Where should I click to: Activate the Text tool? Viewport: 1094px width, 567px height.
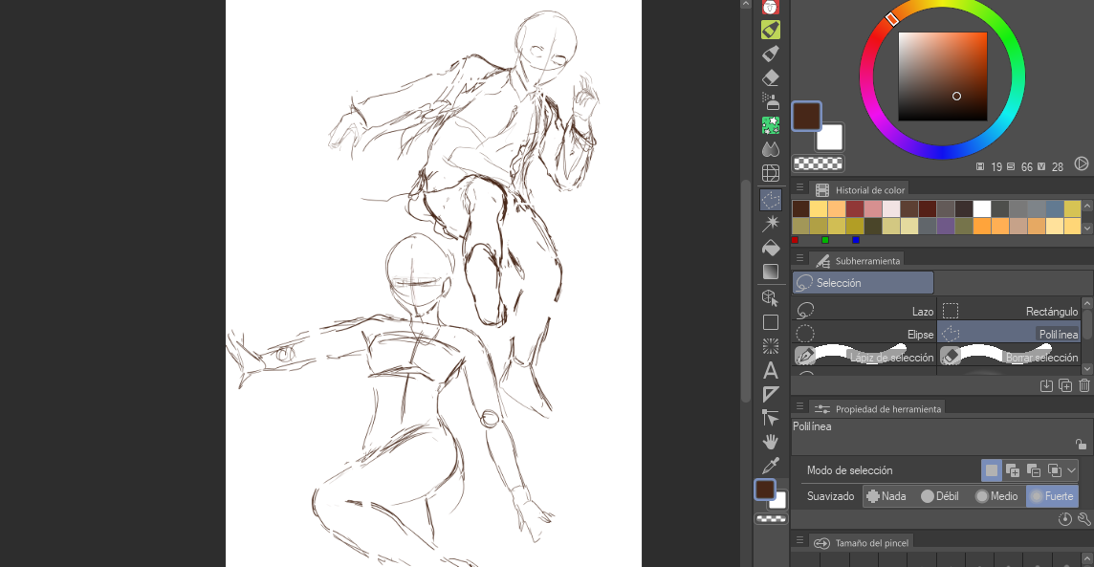(771, 370)
